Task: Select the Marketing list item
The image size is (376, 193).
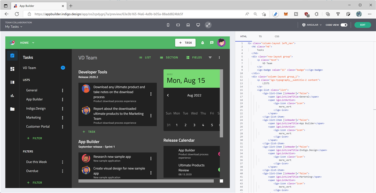Action: coord(34,117)
